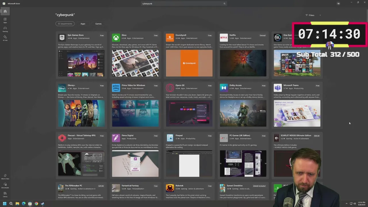The image size is (368, 207).
Task: Click the Dolby Access app icon
Action: pos(224,88)
